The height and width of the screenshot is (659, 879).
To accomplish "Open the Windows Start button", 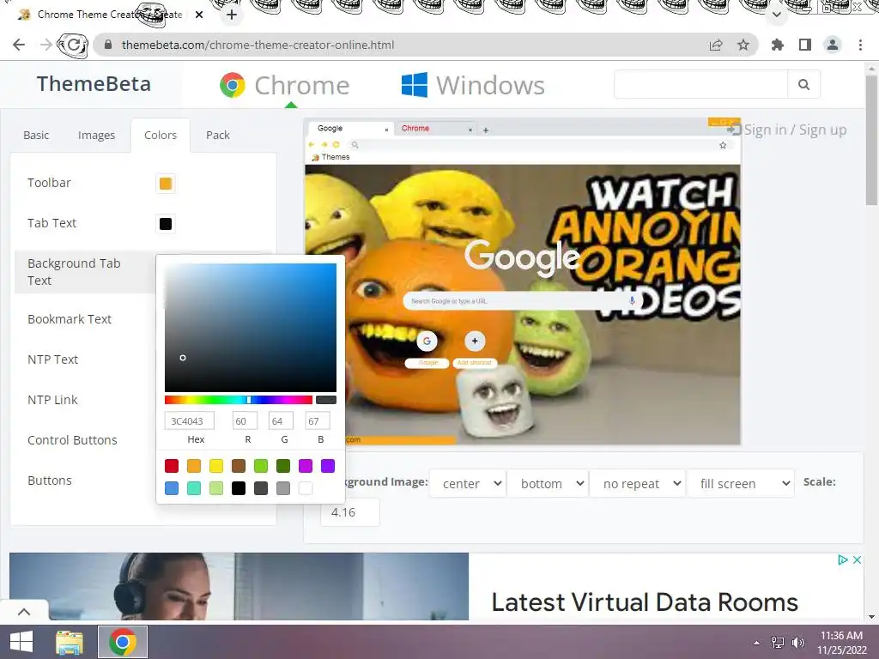I will point(21,642).
